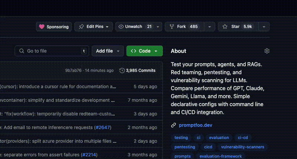Open the Unwatch notifications dropdown arrow
Viewport: 297px width, 159px height.
(x=158, y=27)
